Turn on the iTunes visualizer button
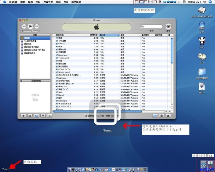The height and width of the screenshot is (172, 215). click(x=162, y=116)
